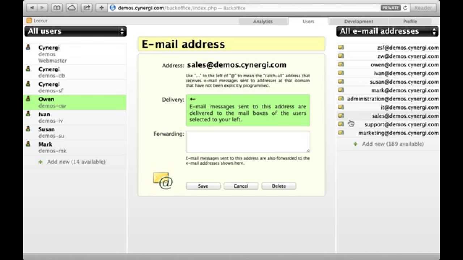
Task: Select user Cynergi demos Webmaster
Action: click(75, 54)
